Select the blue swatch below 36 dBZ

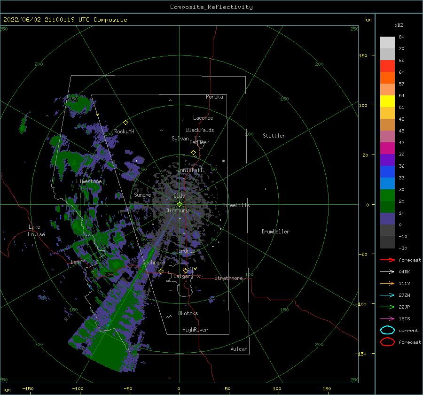pyautogui.click(x=387, y=172)
